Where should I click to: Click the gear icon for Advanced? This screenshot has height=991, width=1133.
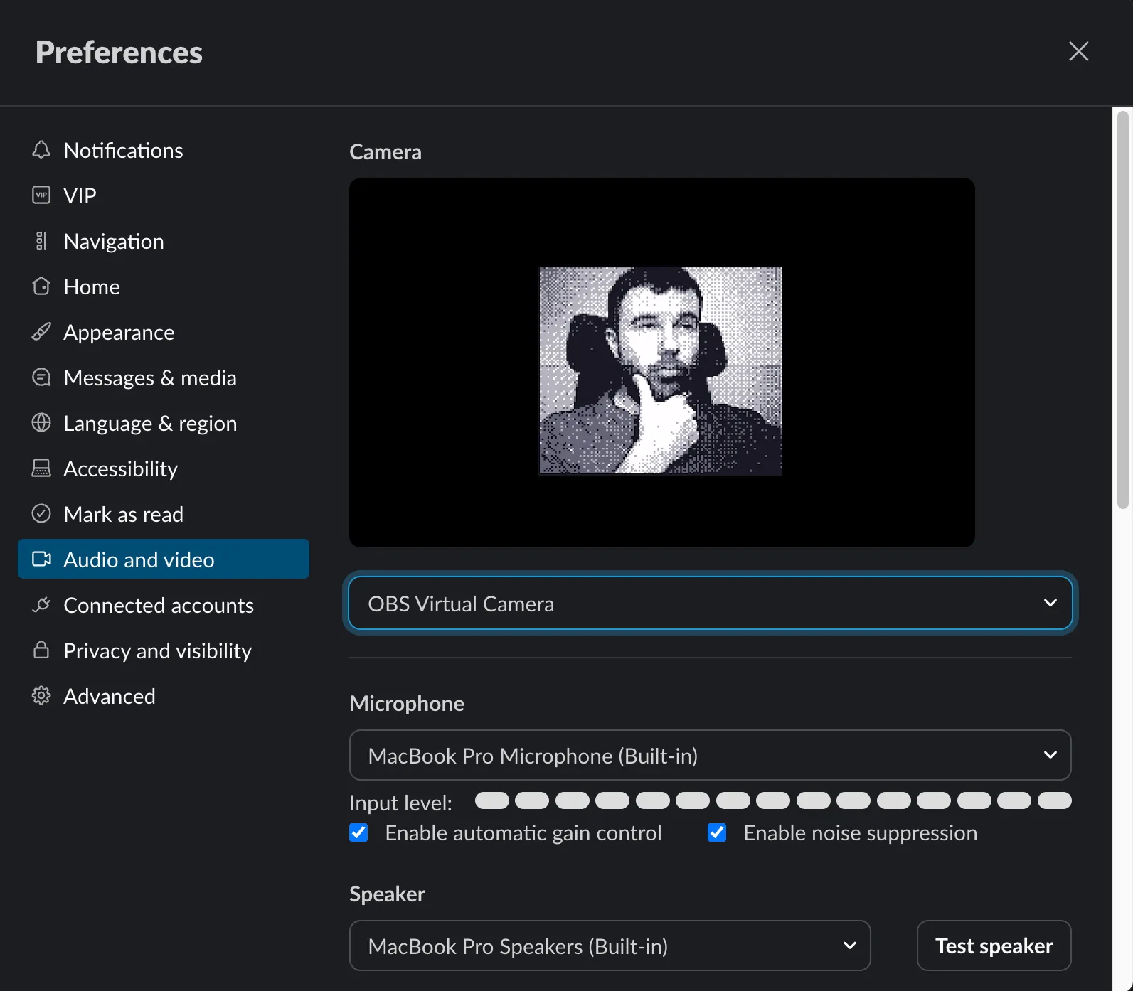click(x=41, y=696)
